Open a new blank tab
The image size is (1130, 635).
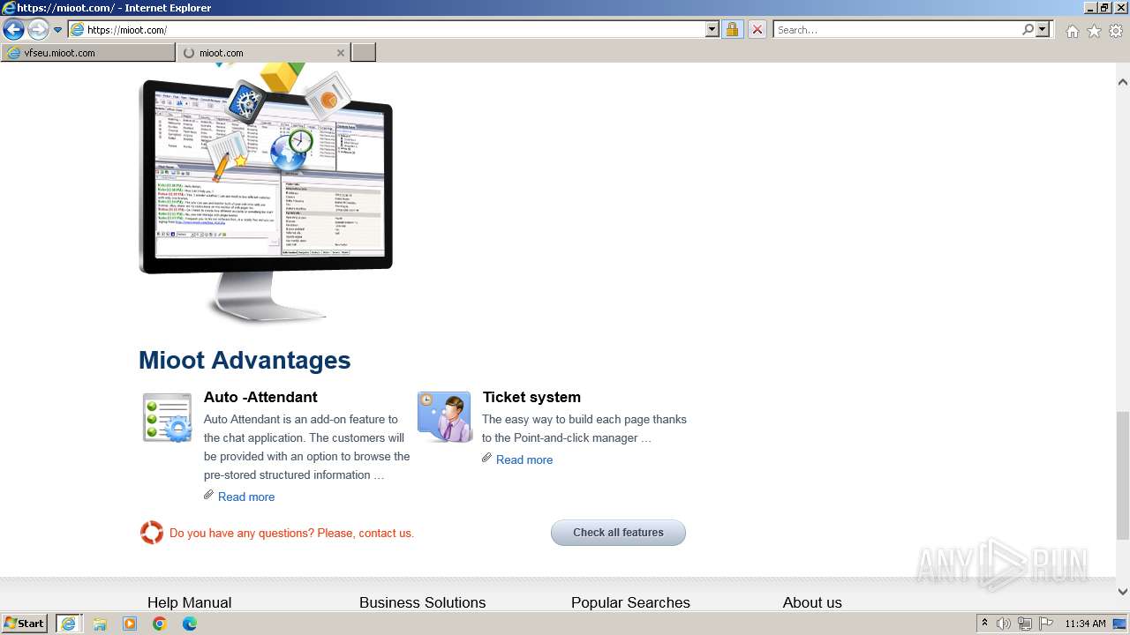point(364,53)
